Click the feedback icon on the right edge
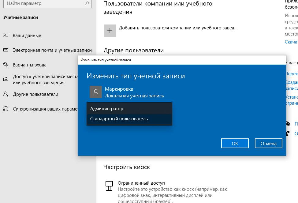The image size is (298, 203). [x=288, y=133]
